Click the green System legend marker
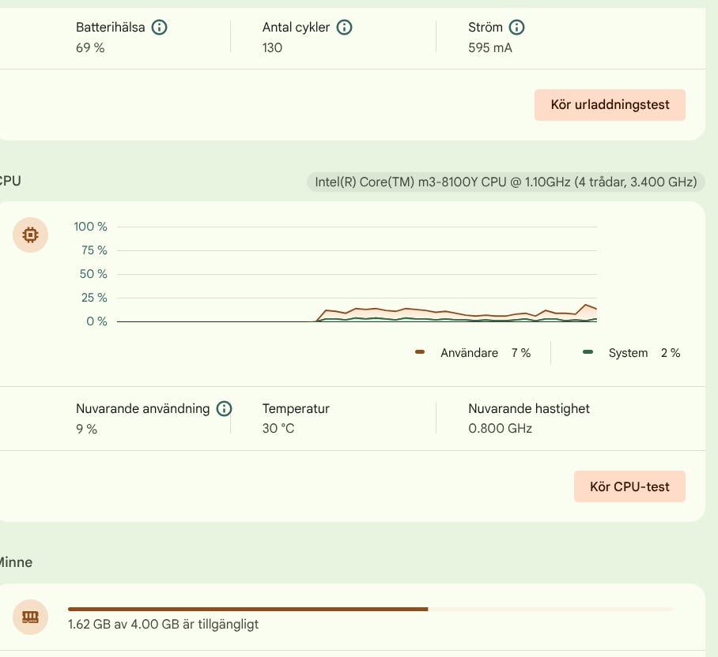This screenshot has width=718, height=657. pyautogui.click(x=588, y=352)
